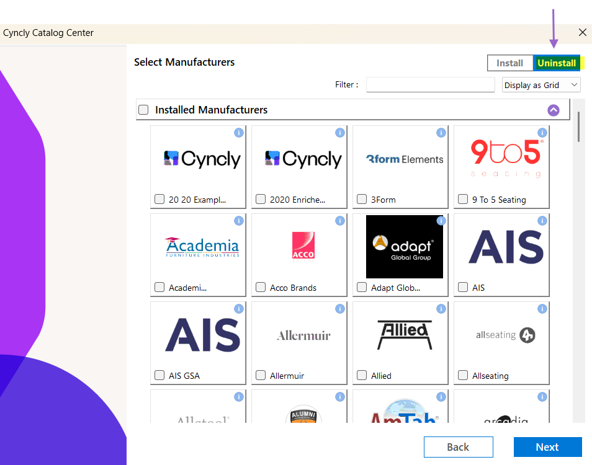Enable the Adapt Global checkbox
This screenshot has height=465, width=592.
pyautogui.click(x=362, y=288)
